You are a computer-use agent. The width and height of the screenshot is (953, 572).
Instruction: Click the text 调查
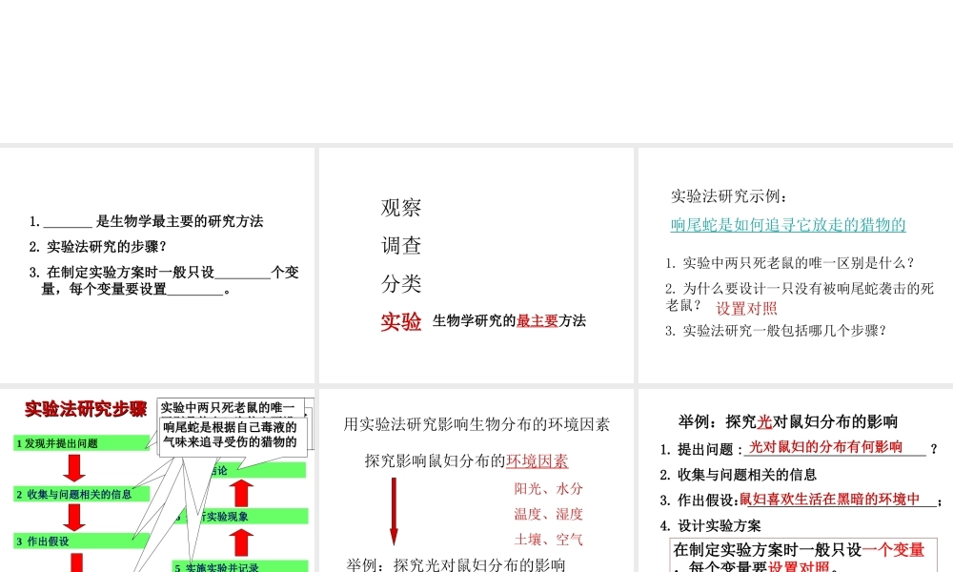pos(401,246)
